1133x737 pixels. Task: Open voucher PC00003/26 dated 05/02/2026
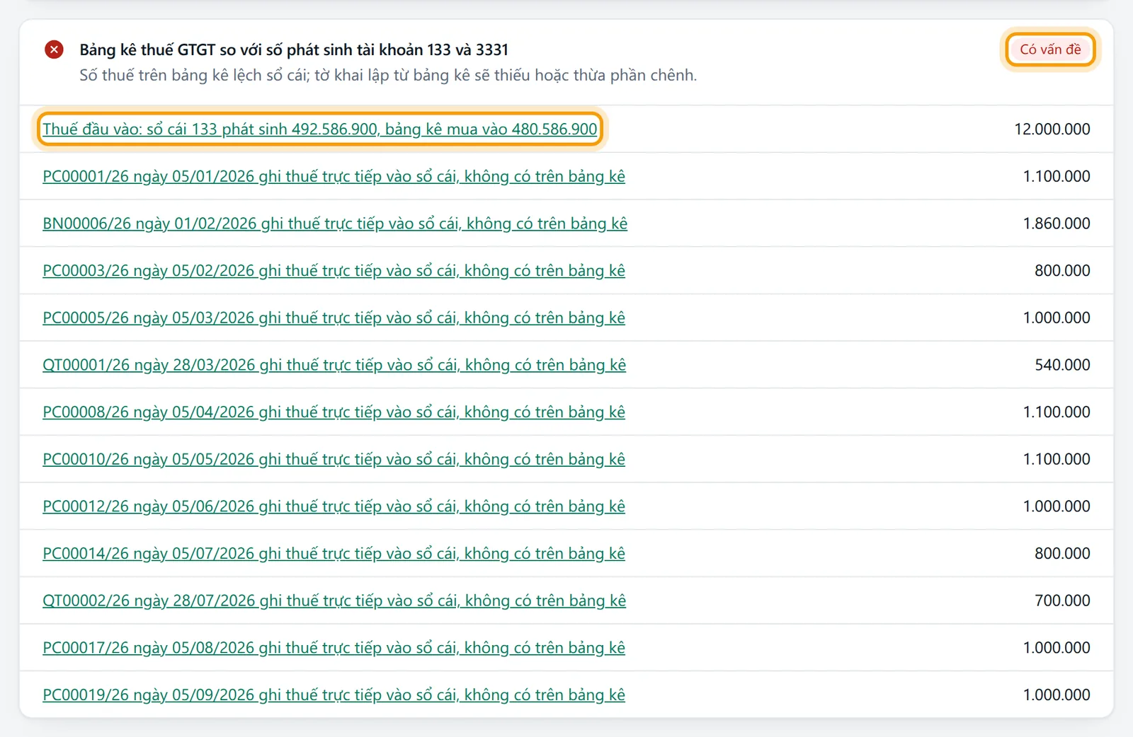click(334, 270)
